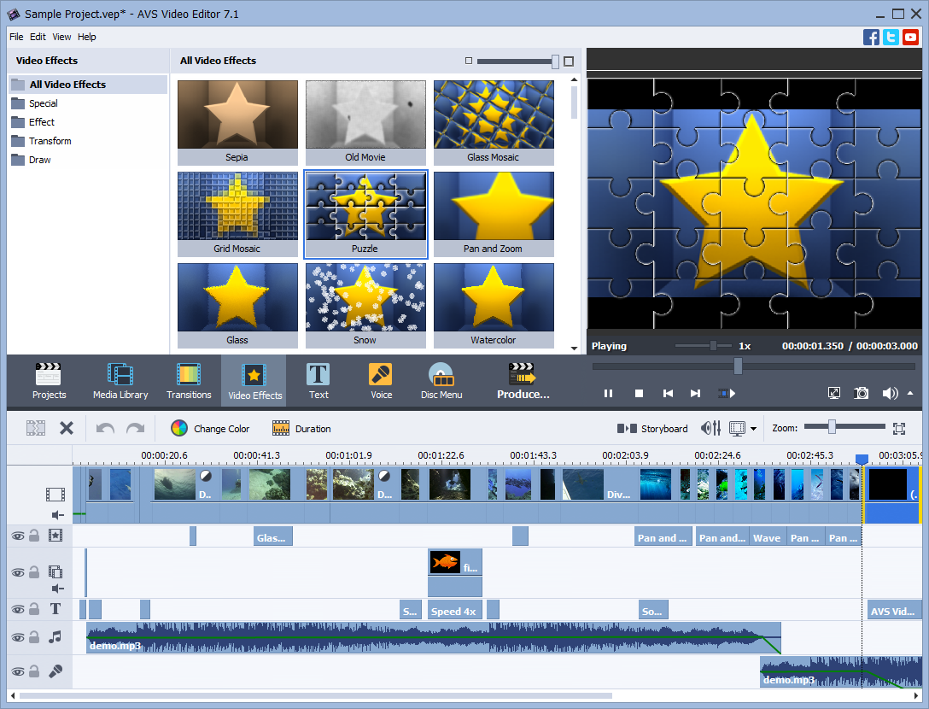Open the Edit menu
Image resolution: width=929 pixels, height=709 pixels.
point(38,37)
